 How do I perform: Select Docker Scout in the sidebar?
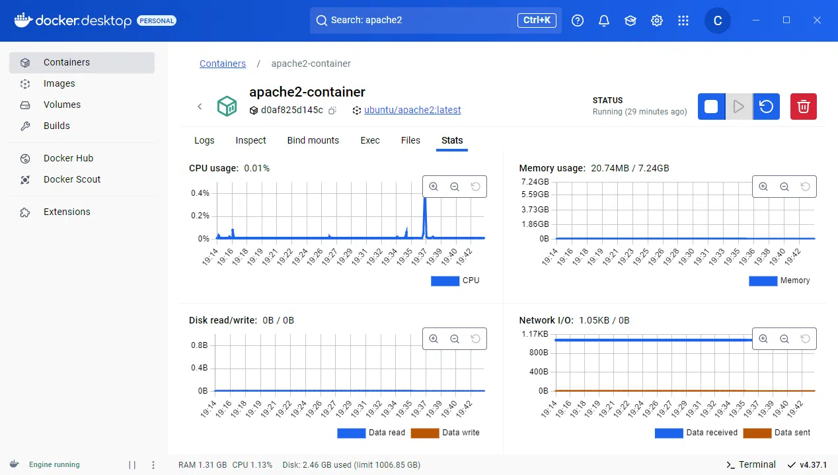(x=72, y=179)
